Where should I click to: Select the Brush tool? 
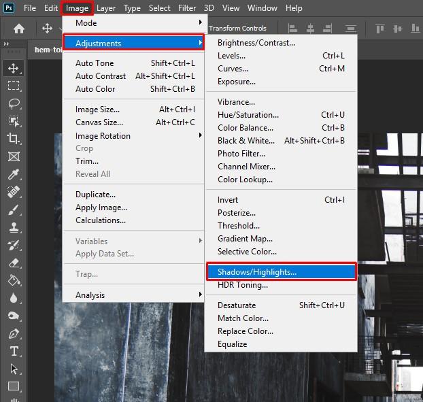point(14,210)
